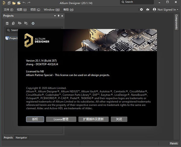
Task: Click the Projects panel compile documents icon
Action: (x=13, y=24)
